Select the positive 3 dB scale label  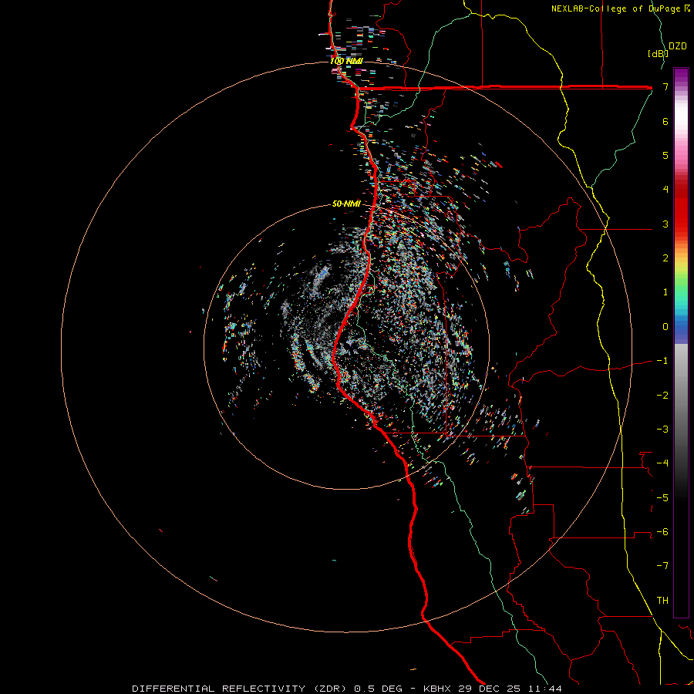coord(665,224)
